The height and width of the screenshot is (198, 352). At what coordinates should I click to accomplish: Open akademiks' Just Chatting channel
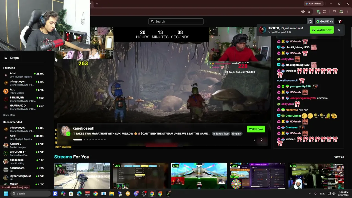pyautogui.click(x=23, y=161)
